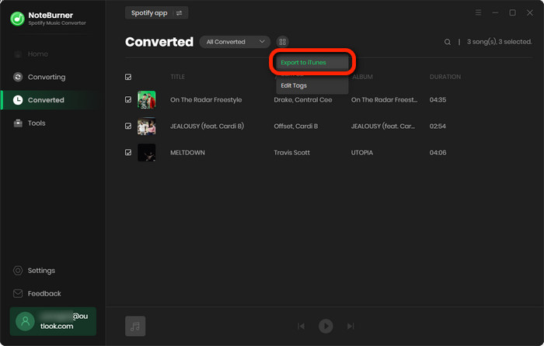Skip to the next track

point(350,326)
